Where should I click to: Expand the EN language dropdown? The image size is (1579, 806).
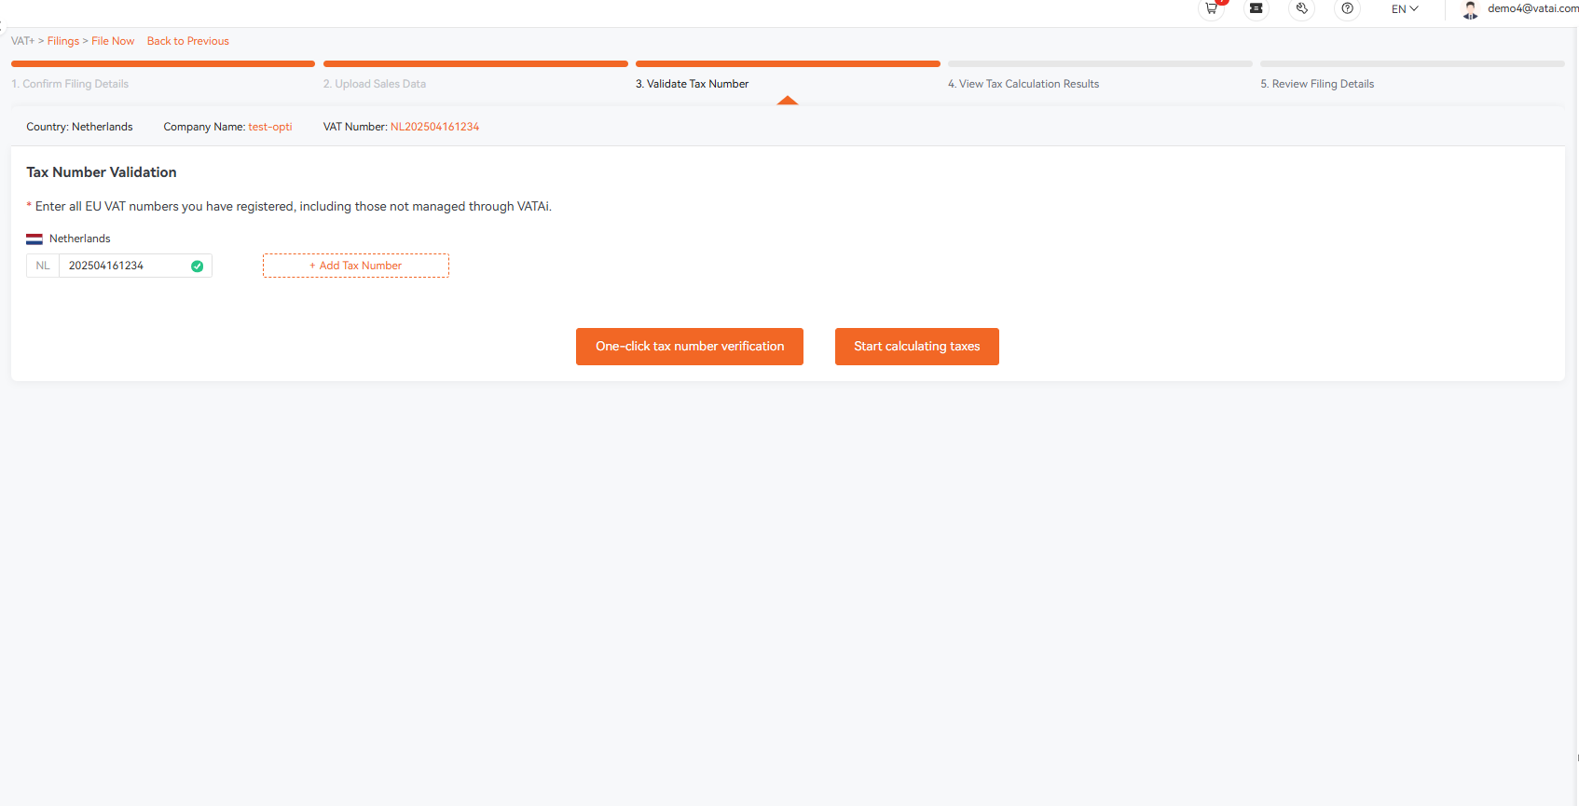[1405, 8]
